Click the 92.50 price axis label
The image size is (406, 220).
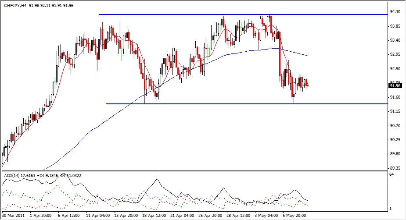point(395,68)
